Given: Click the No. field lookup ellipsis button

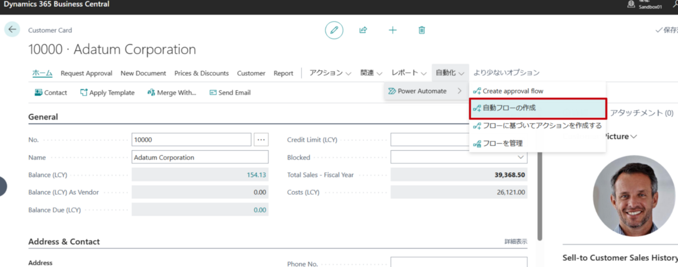Looking at the screenshot, I should (x=261, y=139).
